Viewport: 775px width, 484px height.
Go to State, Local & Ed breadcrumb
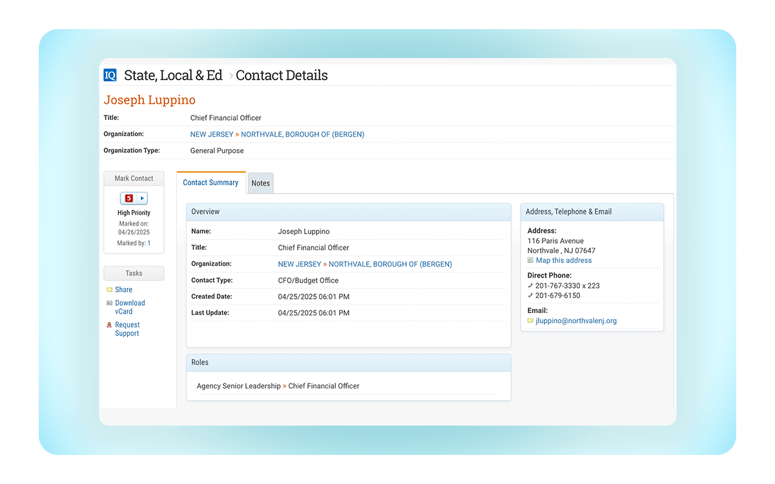click(173, 76)
